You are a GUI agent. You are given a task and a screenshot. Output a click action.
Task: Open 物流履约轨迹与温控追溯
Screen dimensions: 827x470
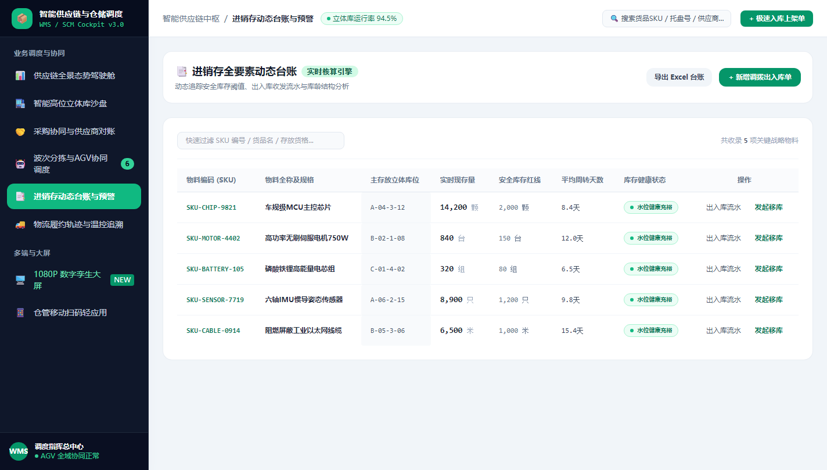(74, 224)
